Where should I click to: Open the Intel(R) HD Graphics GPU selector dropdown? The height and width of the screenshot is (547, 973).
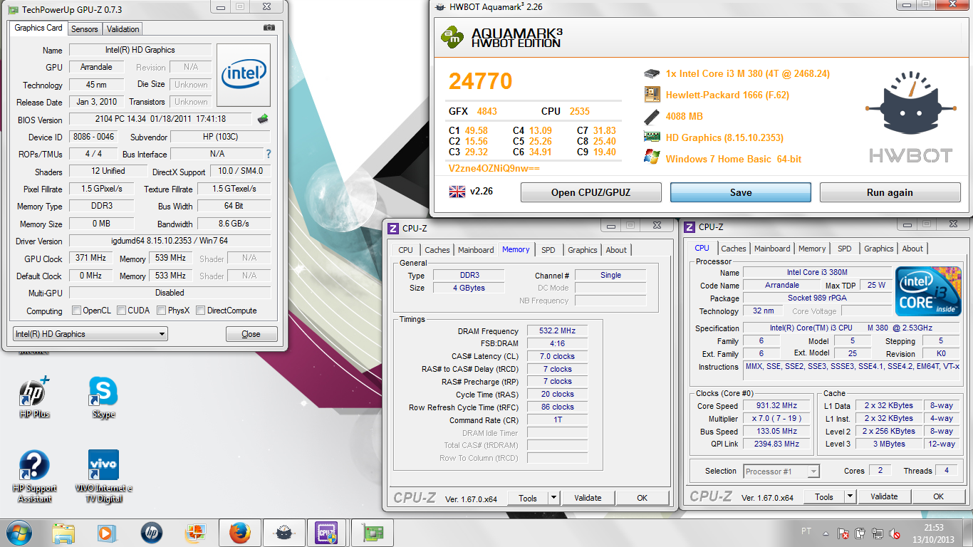coord(90,333)
